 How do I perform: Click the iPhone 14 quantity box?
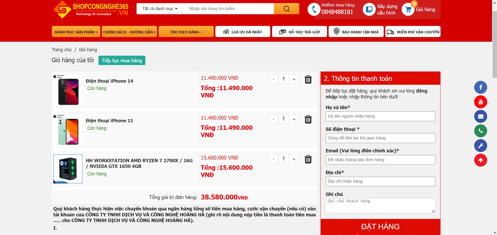point(284,79)
